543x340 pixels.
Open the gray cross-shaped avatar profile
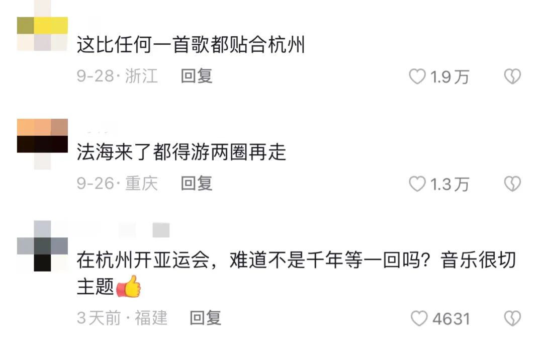[42, 246]
